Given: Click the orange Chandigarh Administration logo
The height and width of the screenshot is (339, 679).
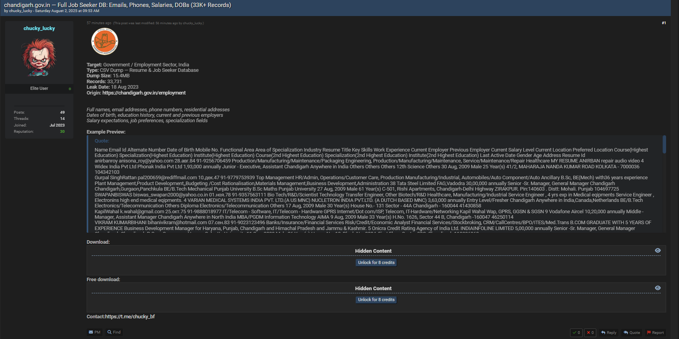Looking at the screenshot, I should (x=105, y=42).
